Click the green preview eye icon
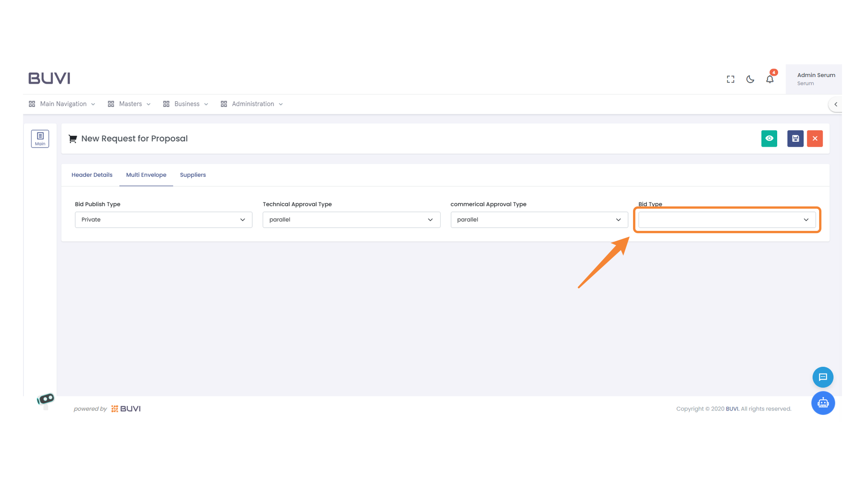Screen dimensions: 865x486 [769, 139]
